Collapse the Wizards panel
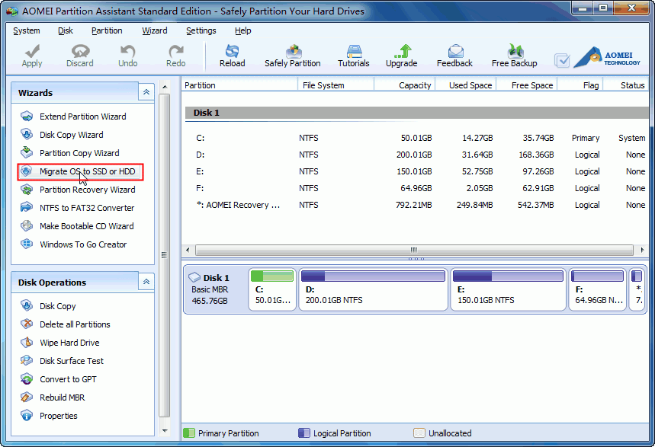Screen dimensions: 655x447 point(146,92)
